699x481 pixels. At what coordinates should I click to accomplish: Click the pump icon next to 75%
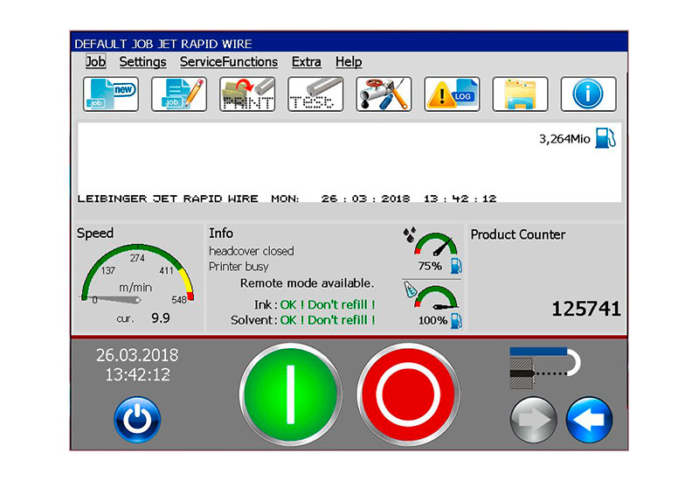click(x=456, y=266)
